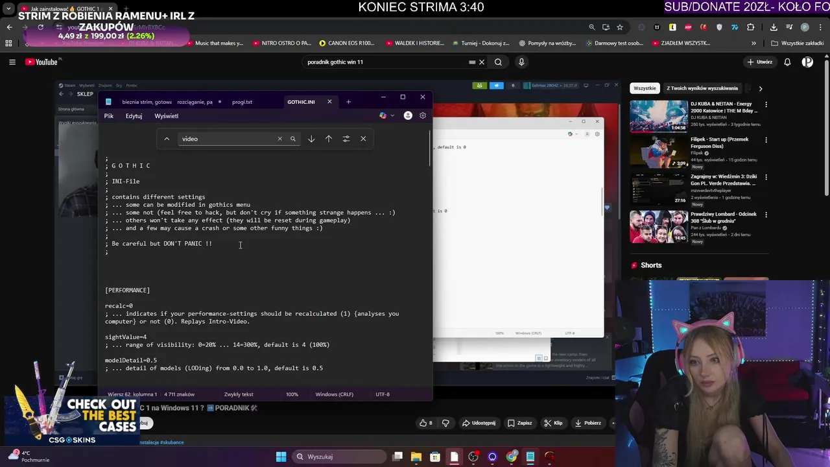Open Notepad account profile icon
The height and width of the screenshot is (467, 830).
(x=408, y=115)
